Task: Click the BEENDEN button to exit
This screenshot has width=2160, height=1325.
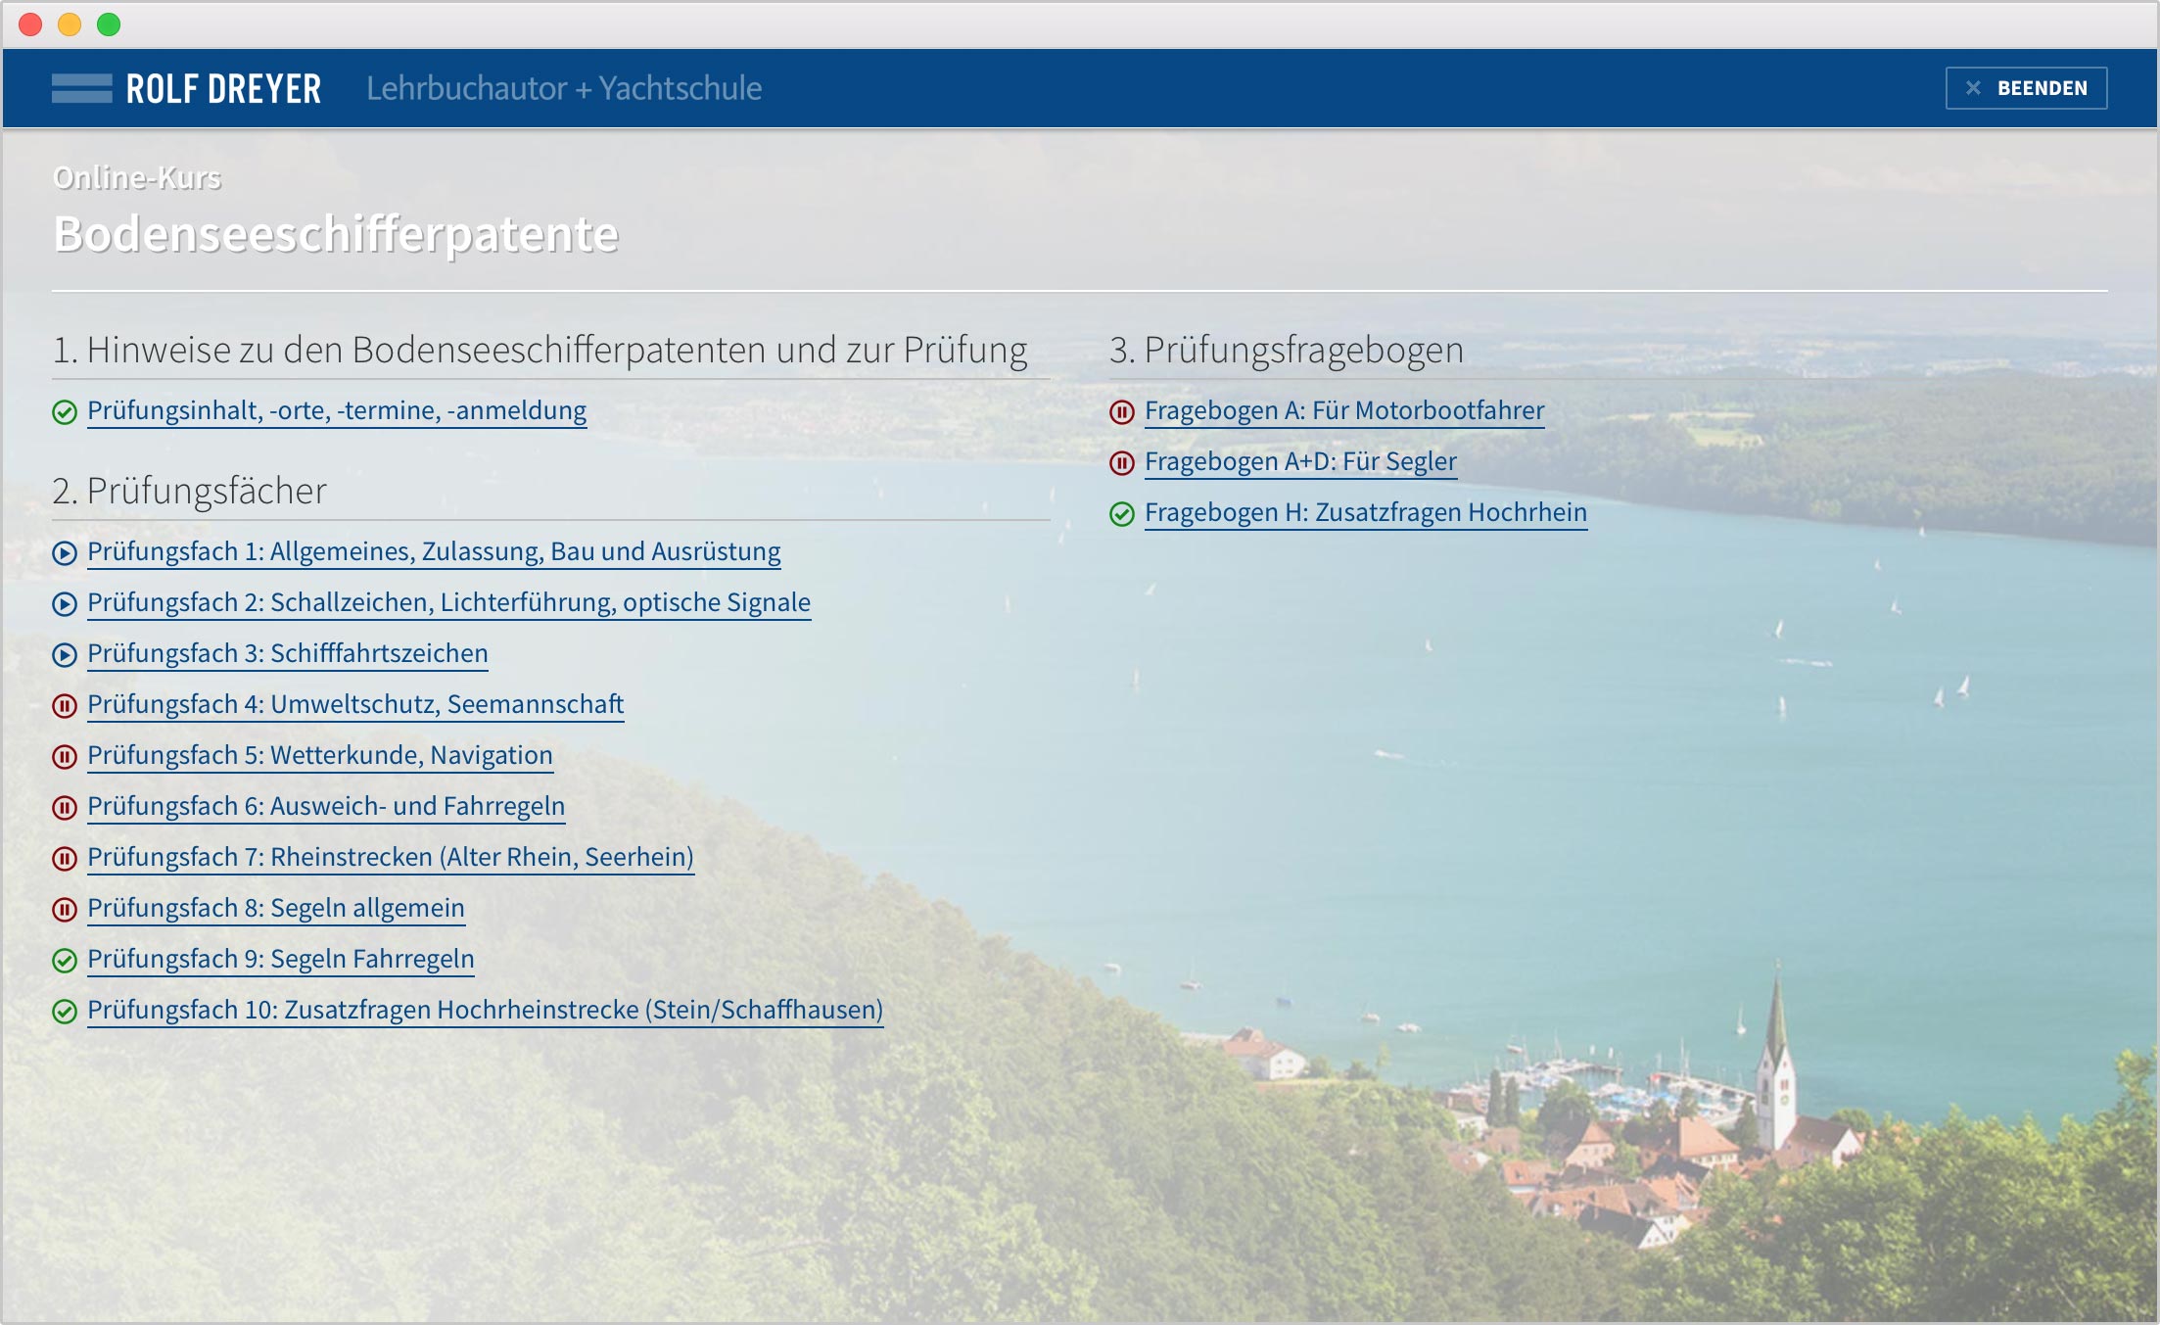Action: (x=2026, y=88)
